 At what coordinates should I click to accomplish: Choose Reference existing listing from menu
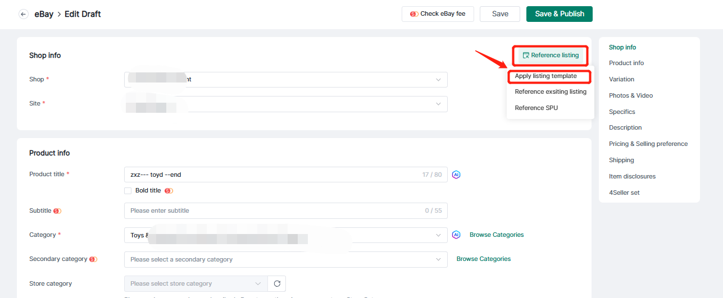tap(550, 91)
